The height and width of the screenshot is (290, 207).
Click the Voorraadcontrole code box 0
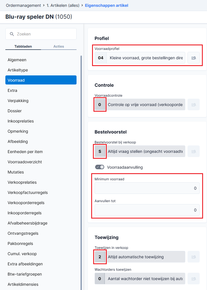click(100, 105)
